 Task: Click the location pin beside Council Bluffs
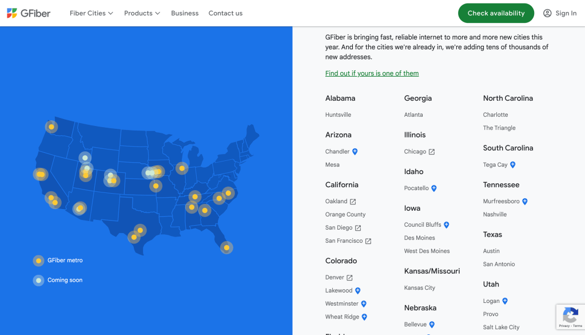(x=447, y=225)
